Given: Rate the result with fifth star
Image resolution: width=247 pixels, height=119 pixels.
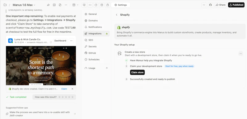Looking at the screenshot, I should click(73, 97).
